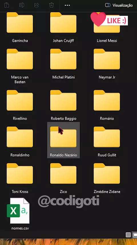This screenshot has width=137, height=245.
Task: Click the Toni Kross folder label
Action: tap(20, 192)
